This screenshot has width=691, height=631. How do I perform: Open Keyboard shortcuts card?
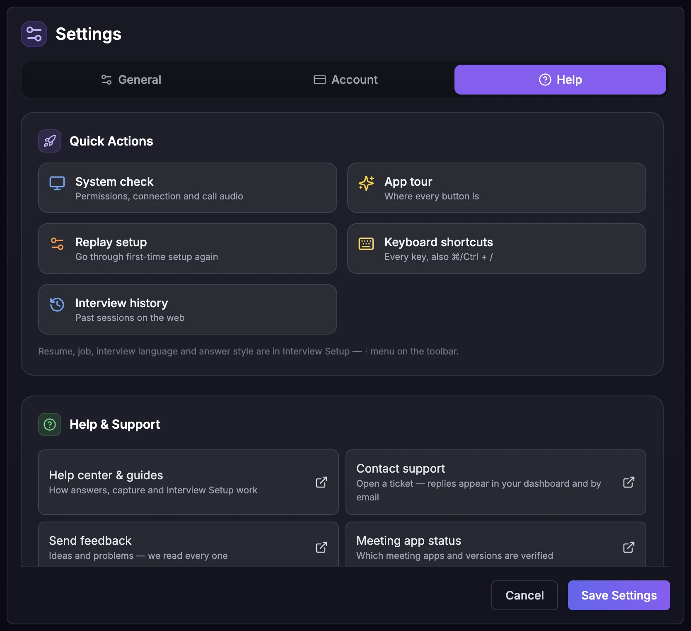point(497,249)
